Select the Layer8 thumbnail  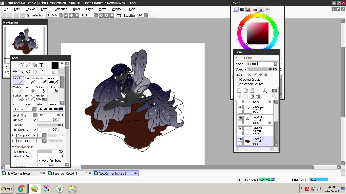click(248, 131)
